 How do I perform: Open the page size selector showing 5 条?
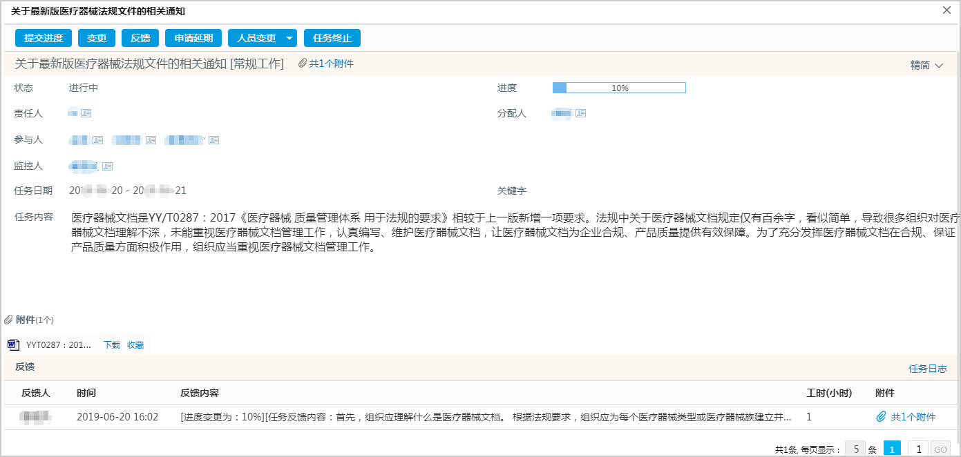[856, 448]
